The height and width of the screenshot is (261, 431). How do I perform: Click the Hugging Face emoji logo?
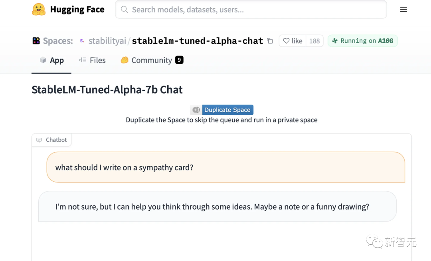point(39,10)
